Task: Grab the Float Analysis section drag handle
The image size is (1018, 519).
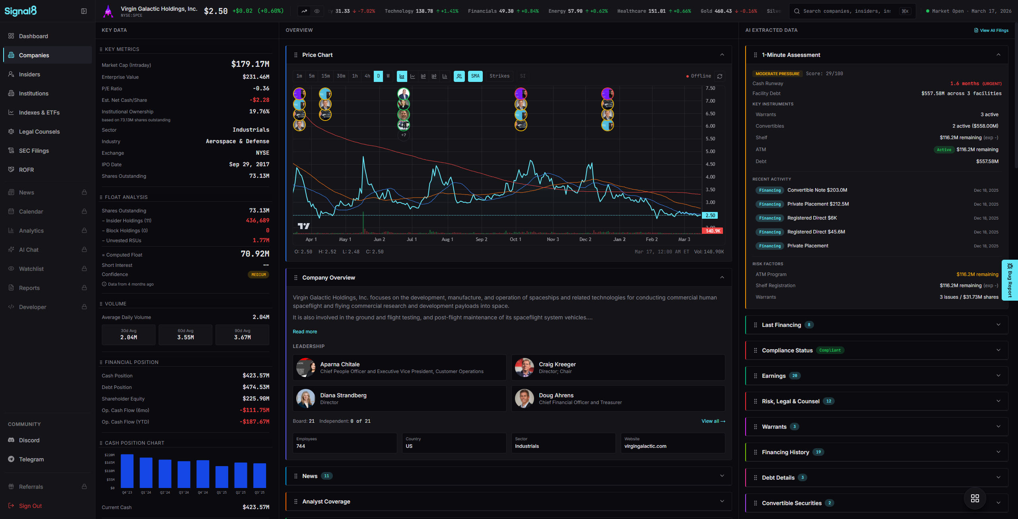Action: [x=101, y=197]
